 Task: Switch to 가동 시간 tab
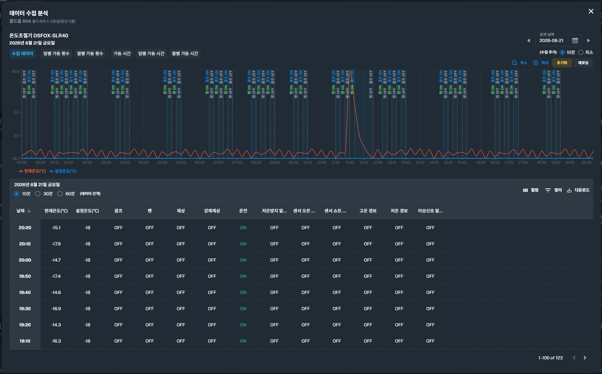[122, 54]
